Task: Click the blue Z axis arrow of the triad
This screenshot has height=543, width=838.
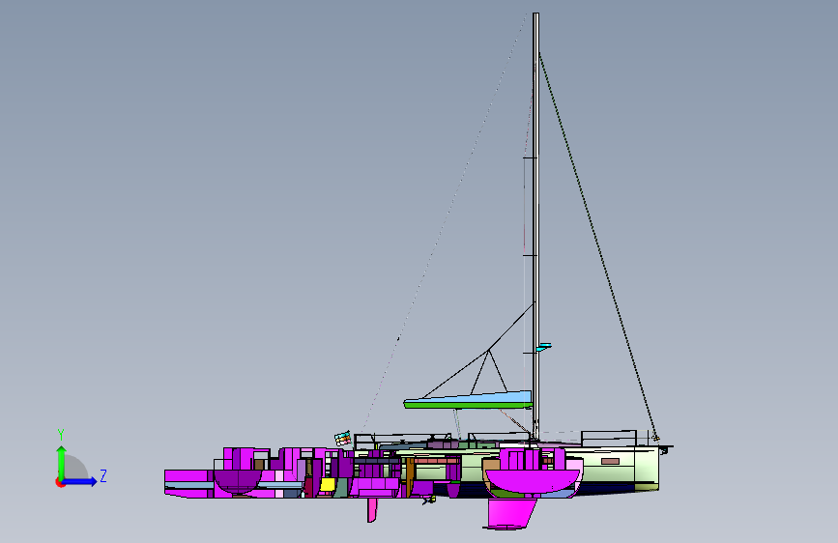Action: tap(80, 481)
